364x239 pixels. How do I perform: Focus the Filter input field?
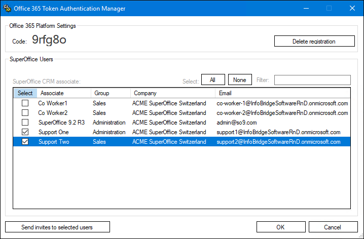pyautogui.click(x=312, y=80)
